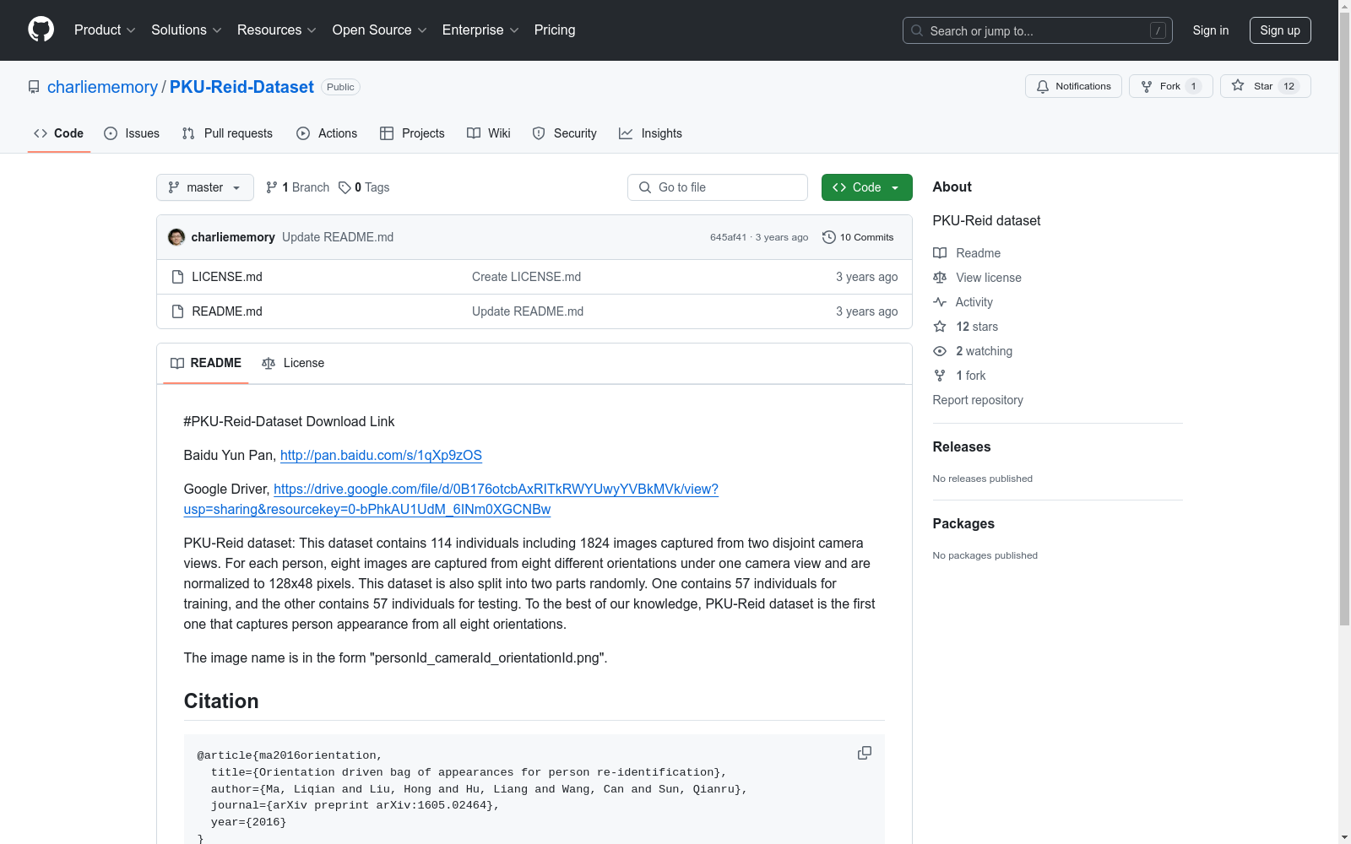The image size is (1351, 844).
Task: Expand the Resources menu
Action: [x=277, y=30]
